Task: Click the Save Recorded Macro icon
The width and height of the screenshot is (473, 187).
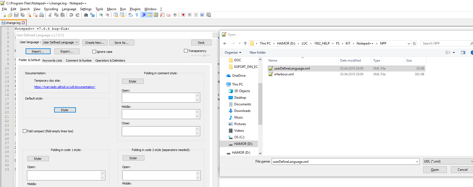Action: pos(209,15)
